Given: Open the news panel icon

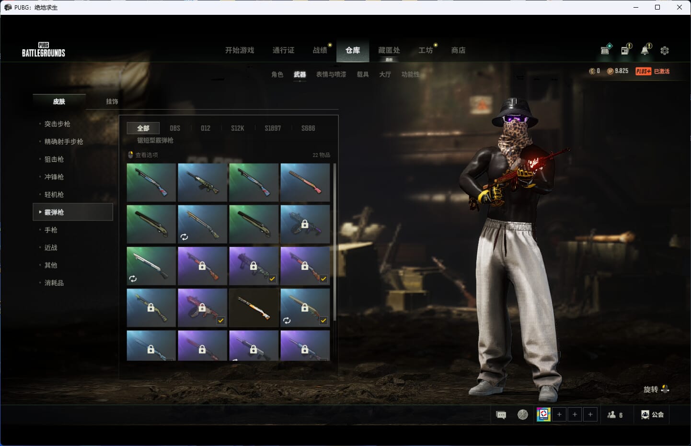Looking at the screenshot, I should point(626,49).
